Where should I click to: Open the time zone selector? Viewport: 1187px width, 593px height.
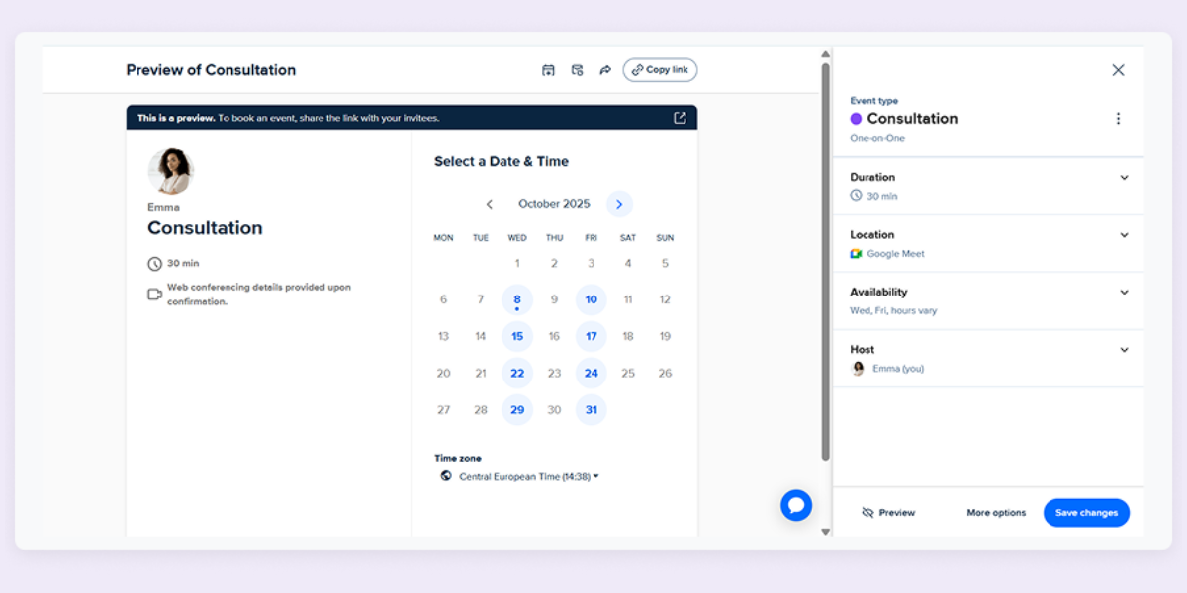[528, 475]
